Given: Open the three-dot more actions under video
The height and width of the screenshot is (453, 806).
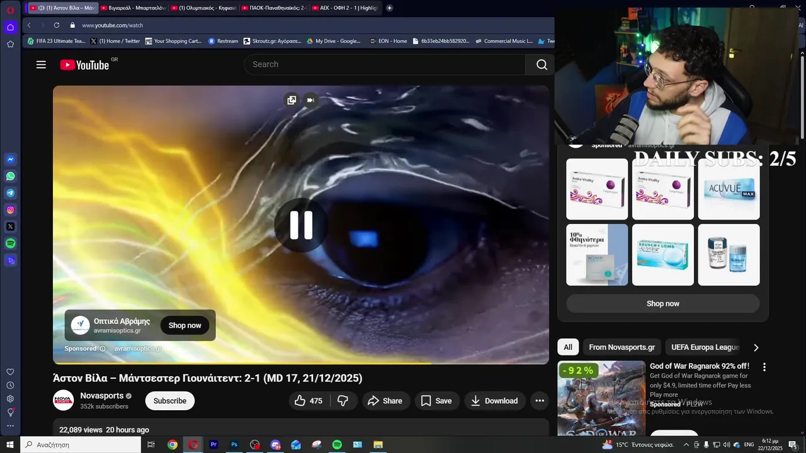Looking at the screenshot, I should point(540,401).
